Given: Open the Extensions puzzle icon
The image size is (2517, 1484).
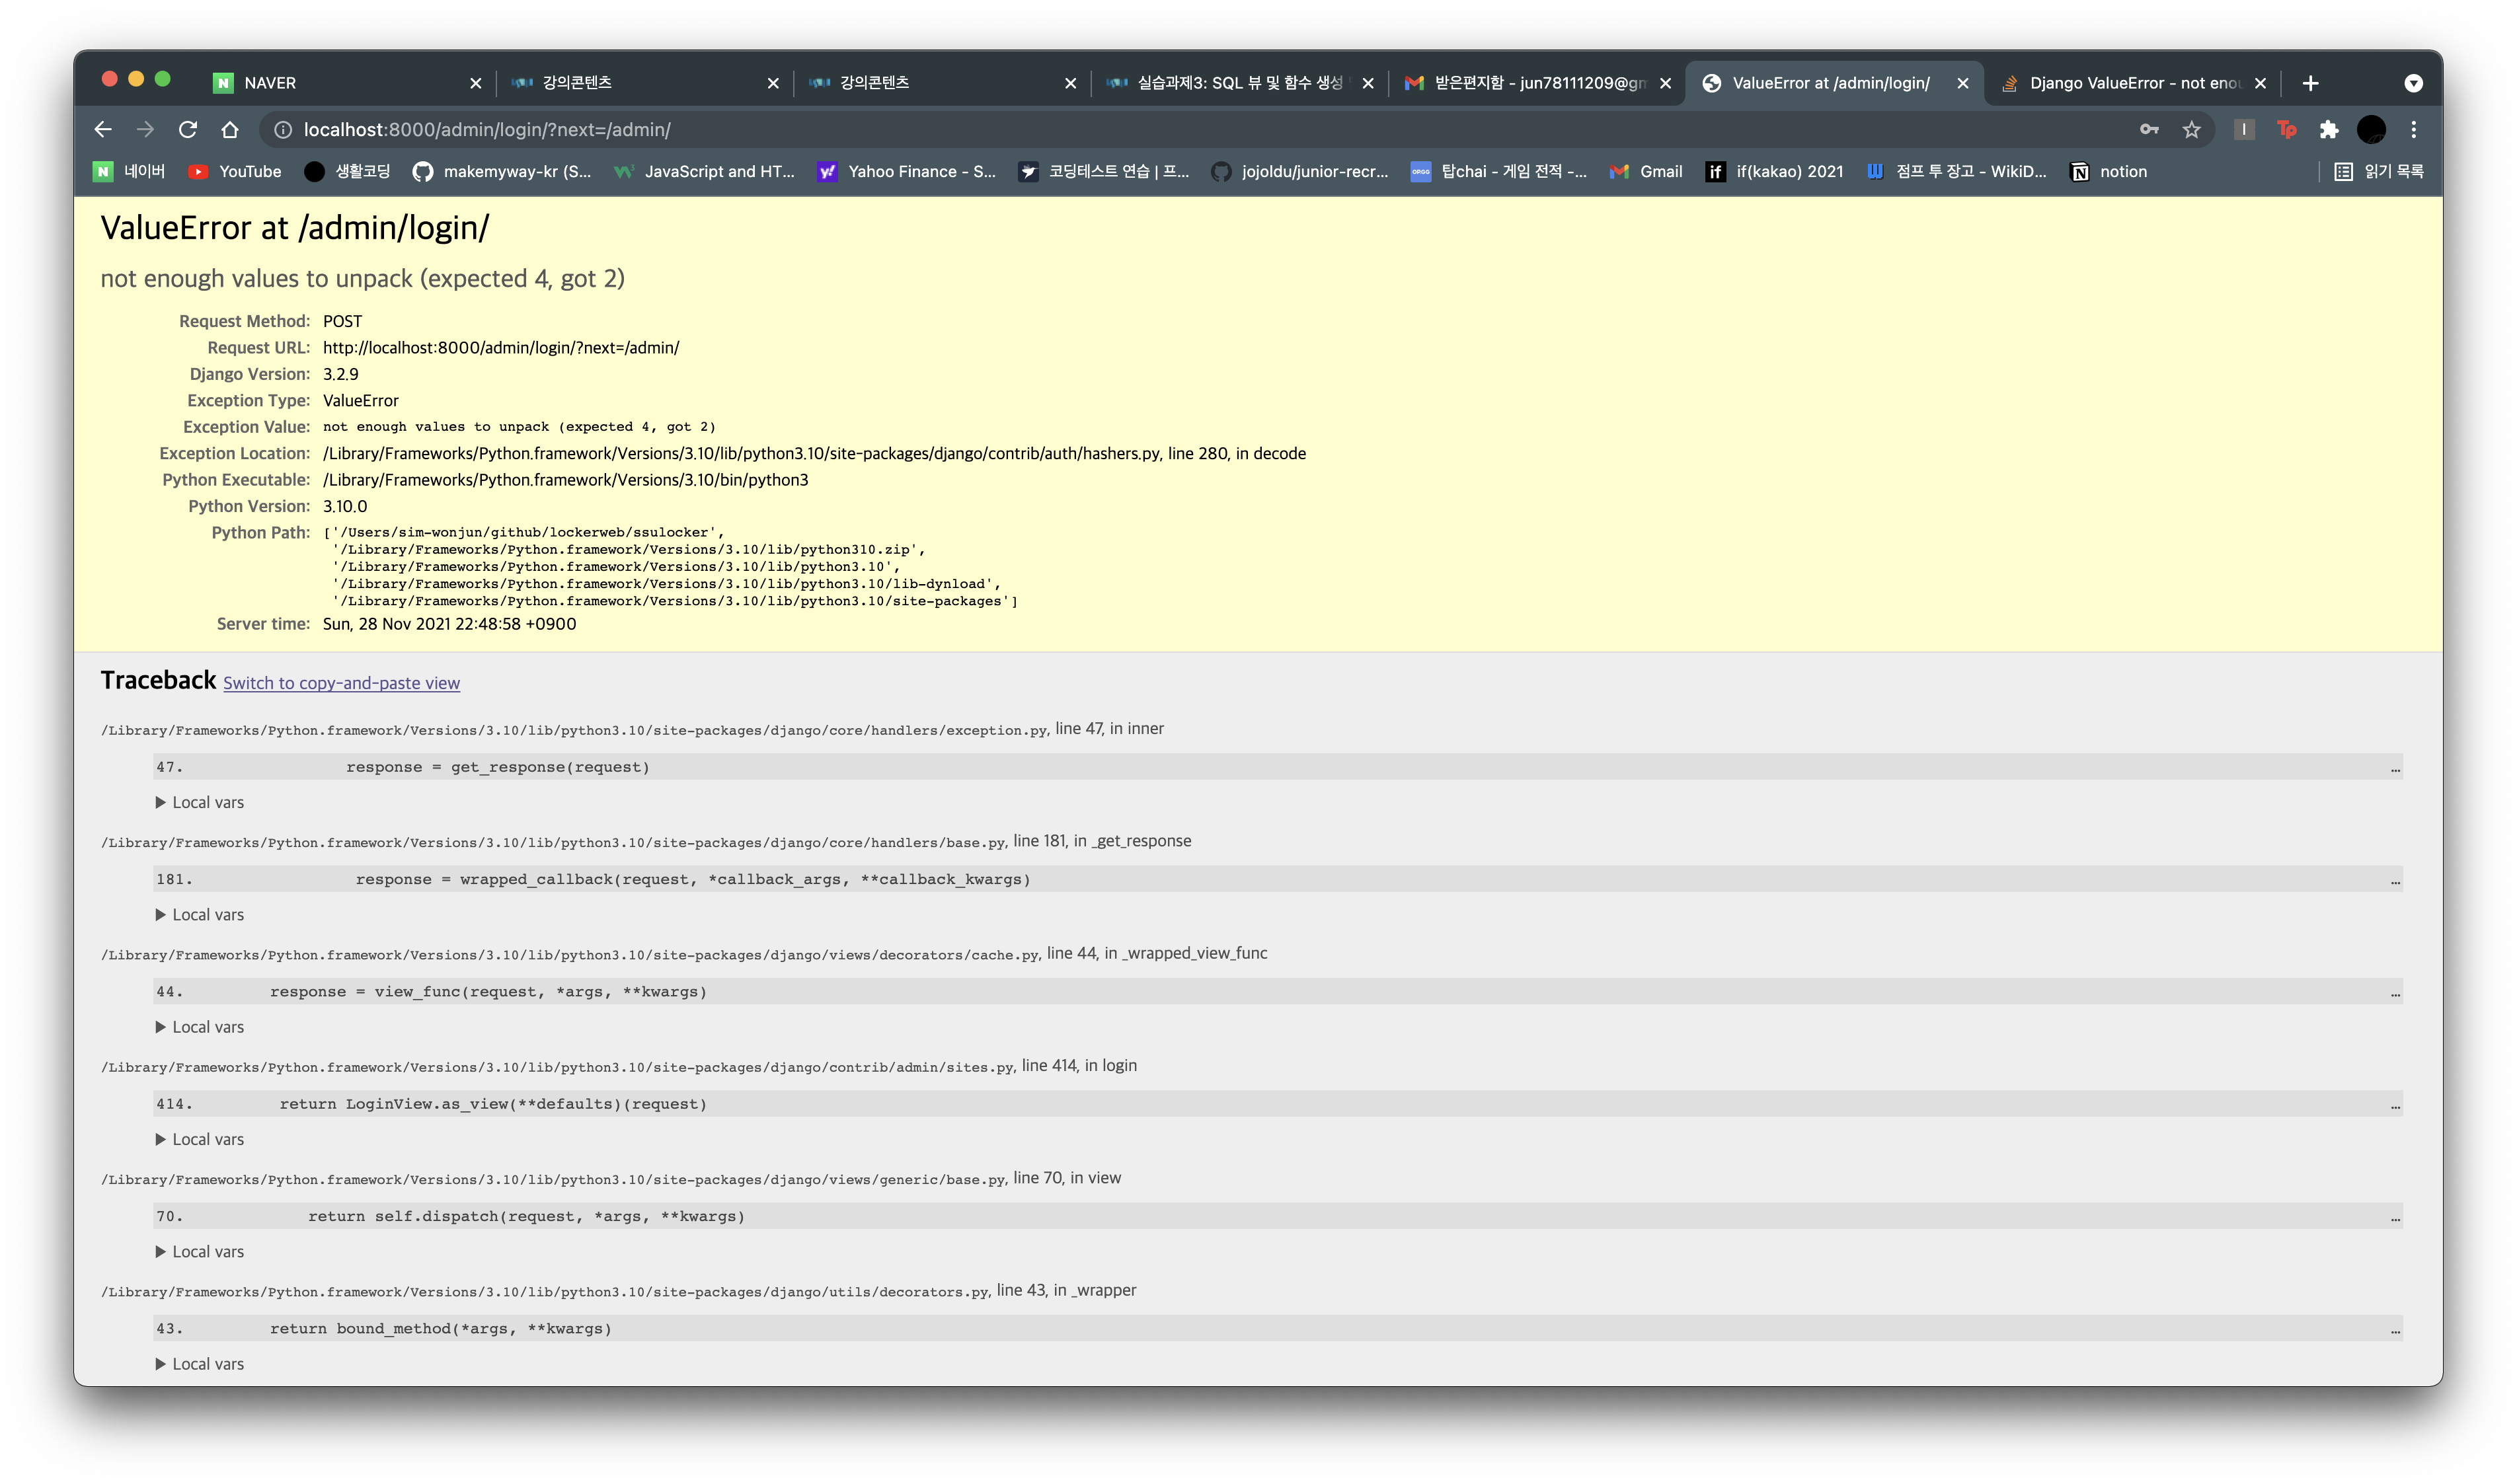Looking at the screenshot, I should click(2329, 130).
